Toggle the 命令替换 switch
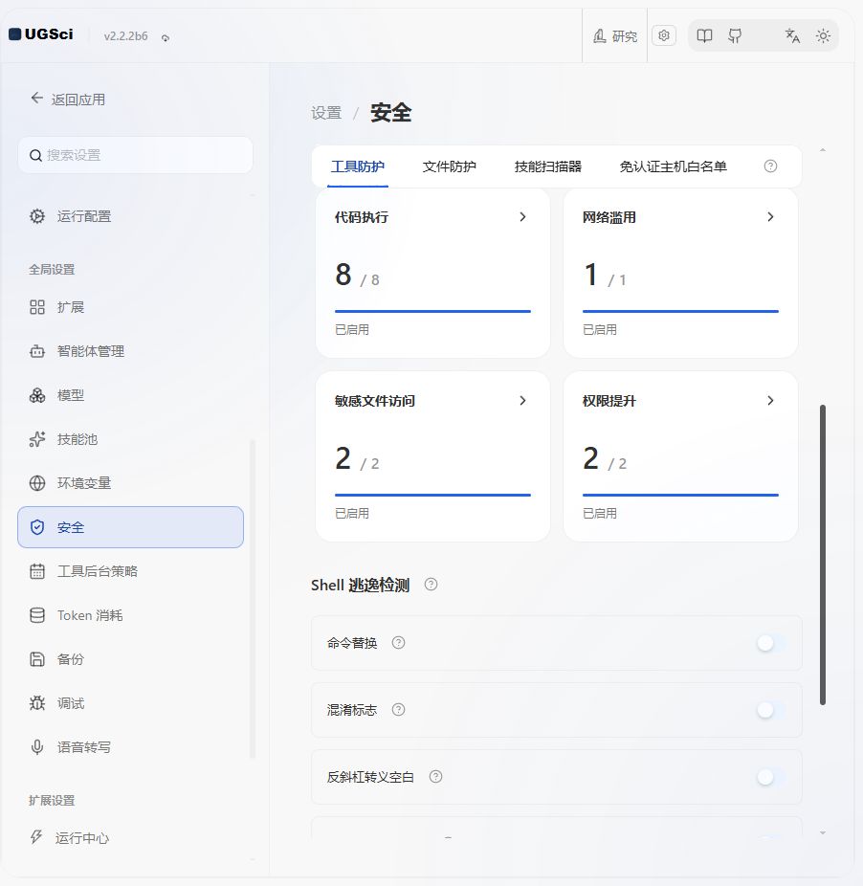863x886 pixels. click(x=771, y=643)
